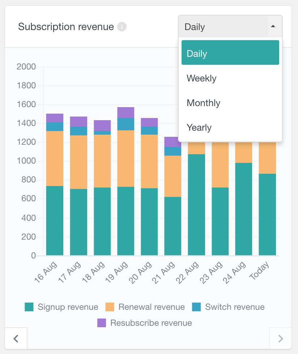Click the 19 Aug renewal revenue segment
Screen dimensions: 298x354
[x=125, y=159]
